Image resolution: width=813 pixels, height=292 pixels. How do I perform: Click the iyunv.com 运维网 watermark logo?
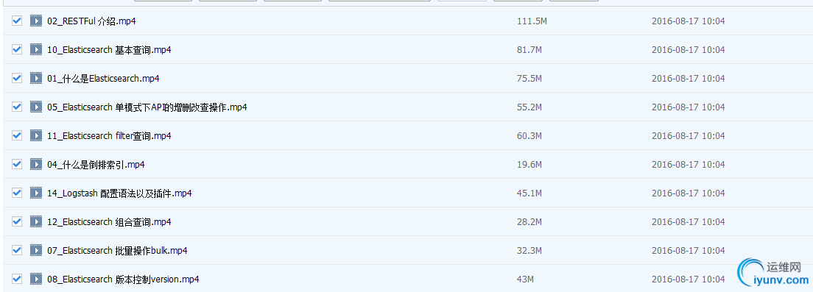coord(773,273)
